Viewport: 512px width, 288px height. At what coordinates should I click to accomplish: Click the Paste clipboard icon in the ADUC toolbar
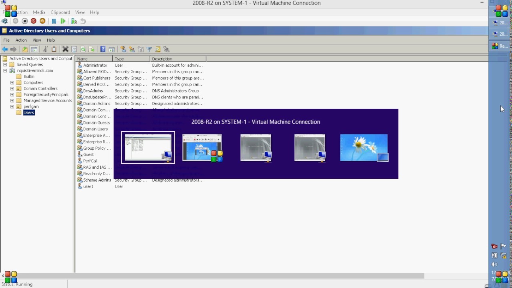coord(54,50)
